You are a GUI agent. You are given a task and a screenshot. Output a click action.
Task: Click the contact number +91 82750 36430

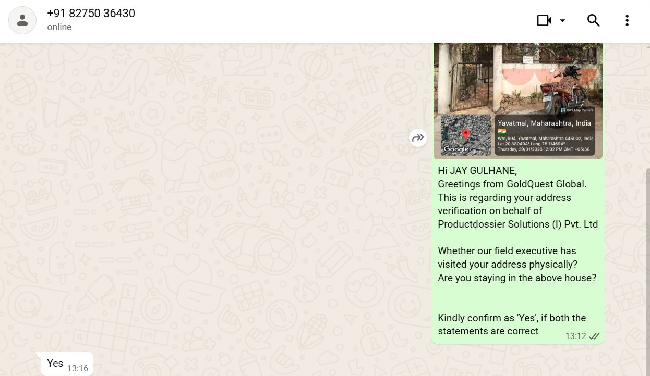point(91,14)
